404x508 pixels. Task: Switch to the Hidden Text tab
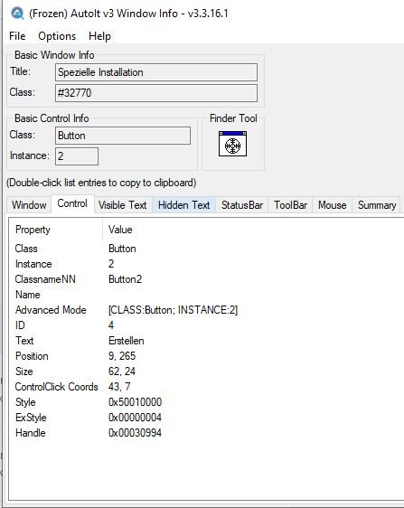(184, 205)
